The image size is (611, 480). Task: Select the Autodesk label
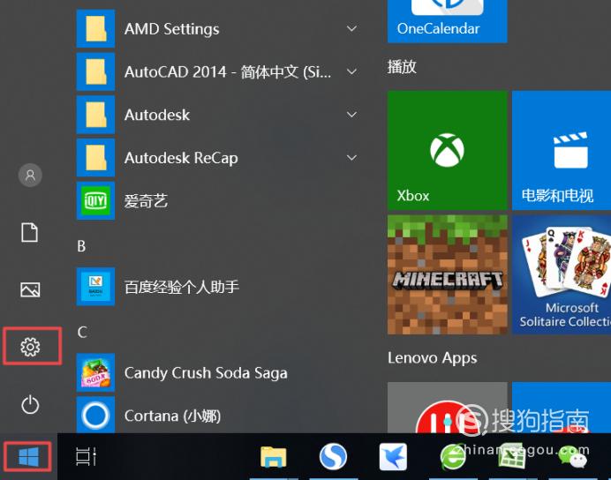coord(157,115)
